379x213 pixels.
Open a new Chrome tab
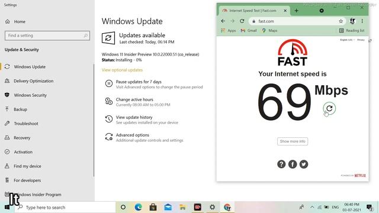pos(296,11)
